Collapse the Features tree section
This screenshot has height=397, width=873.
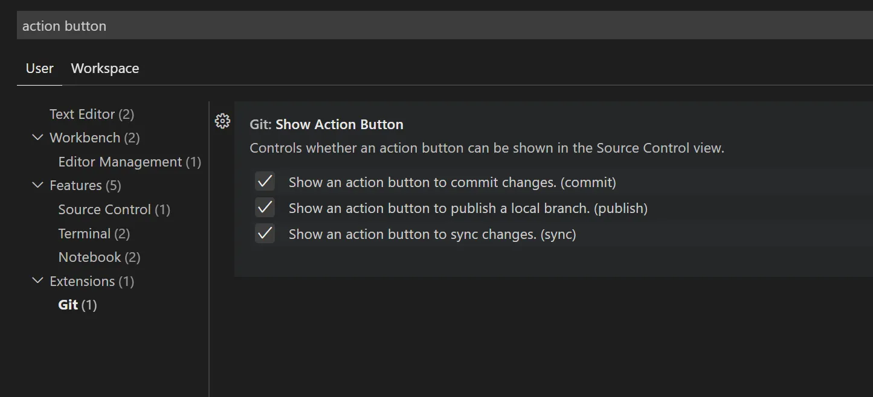38,185
